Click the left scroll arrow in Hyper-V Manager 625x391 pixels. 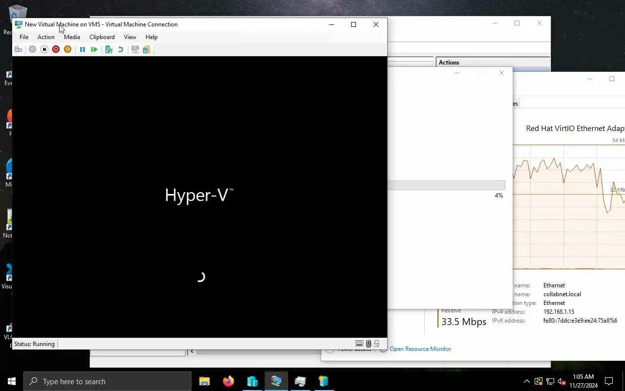[191, 351]
